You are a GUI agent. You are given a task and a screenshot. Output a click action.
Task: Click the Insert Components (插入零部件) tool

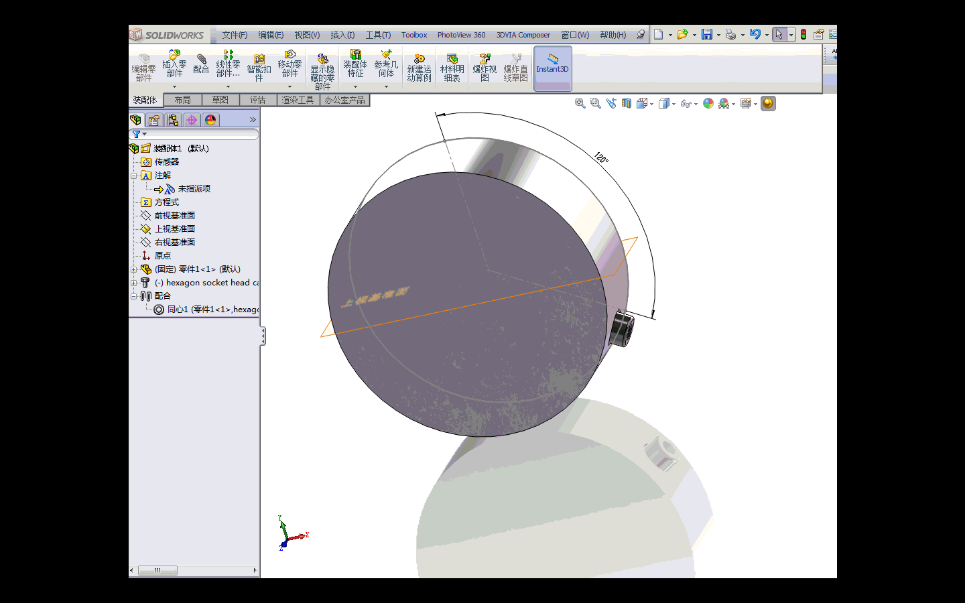point(174,64)
